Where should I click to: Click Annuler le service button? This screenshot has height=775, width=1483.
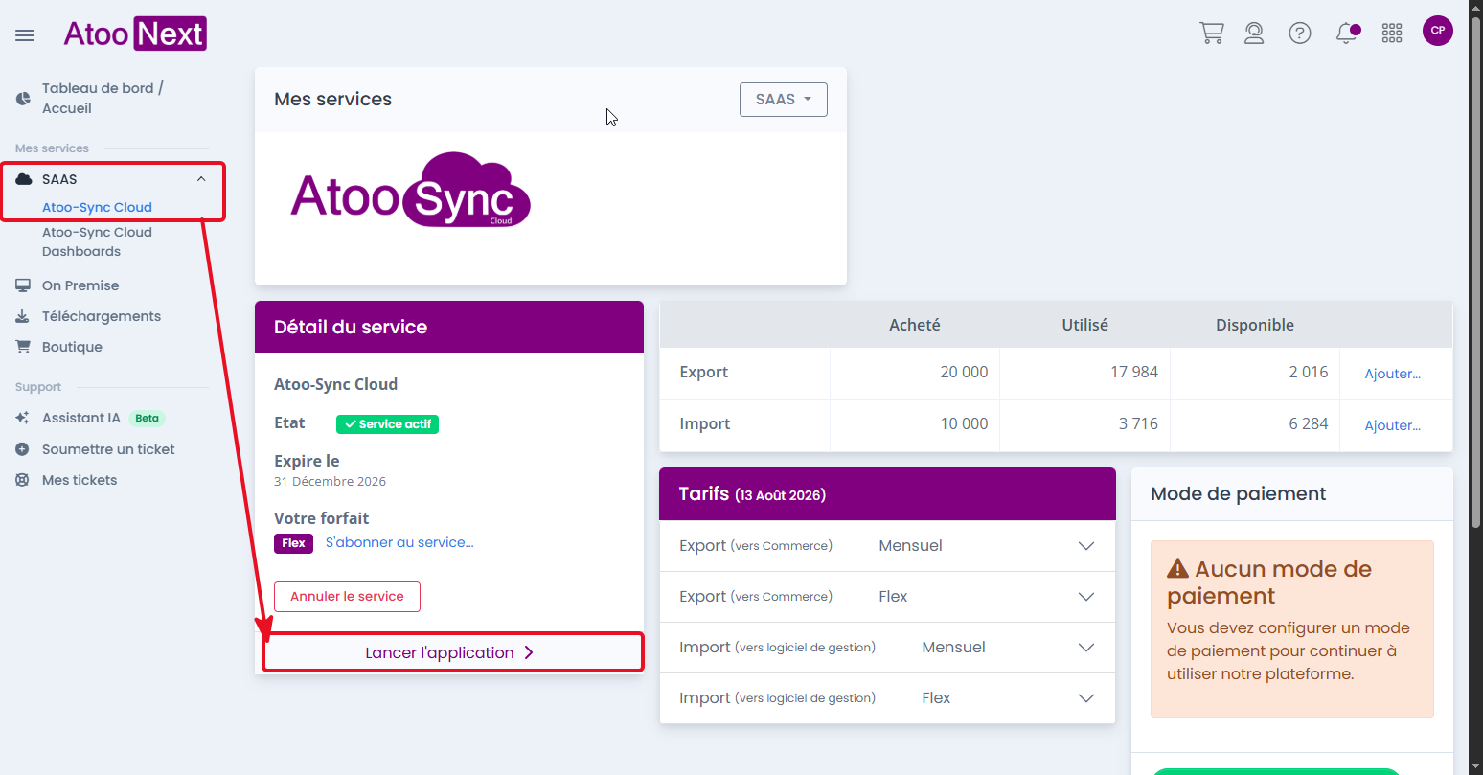tap(347, 597)
